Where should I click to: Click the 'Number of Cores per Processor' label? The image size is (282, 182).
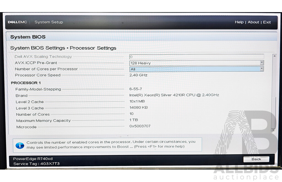coord(46,69)
